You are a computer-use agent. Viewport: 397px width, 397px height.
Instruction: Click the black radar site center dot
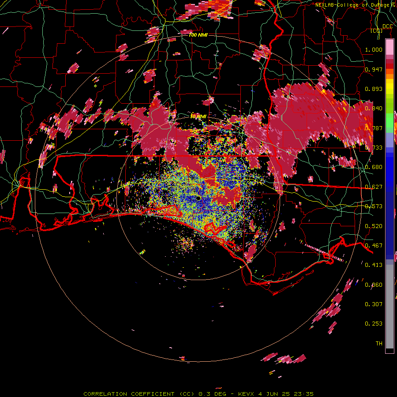(x=198, y=198)
